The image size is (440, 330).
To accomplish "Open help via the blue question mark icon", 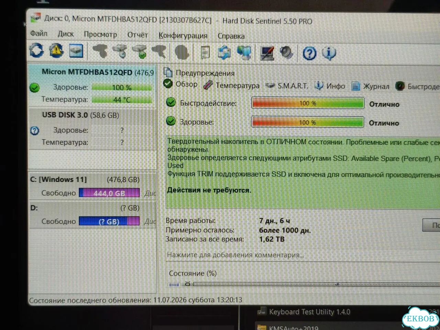I will pos(309,54).
